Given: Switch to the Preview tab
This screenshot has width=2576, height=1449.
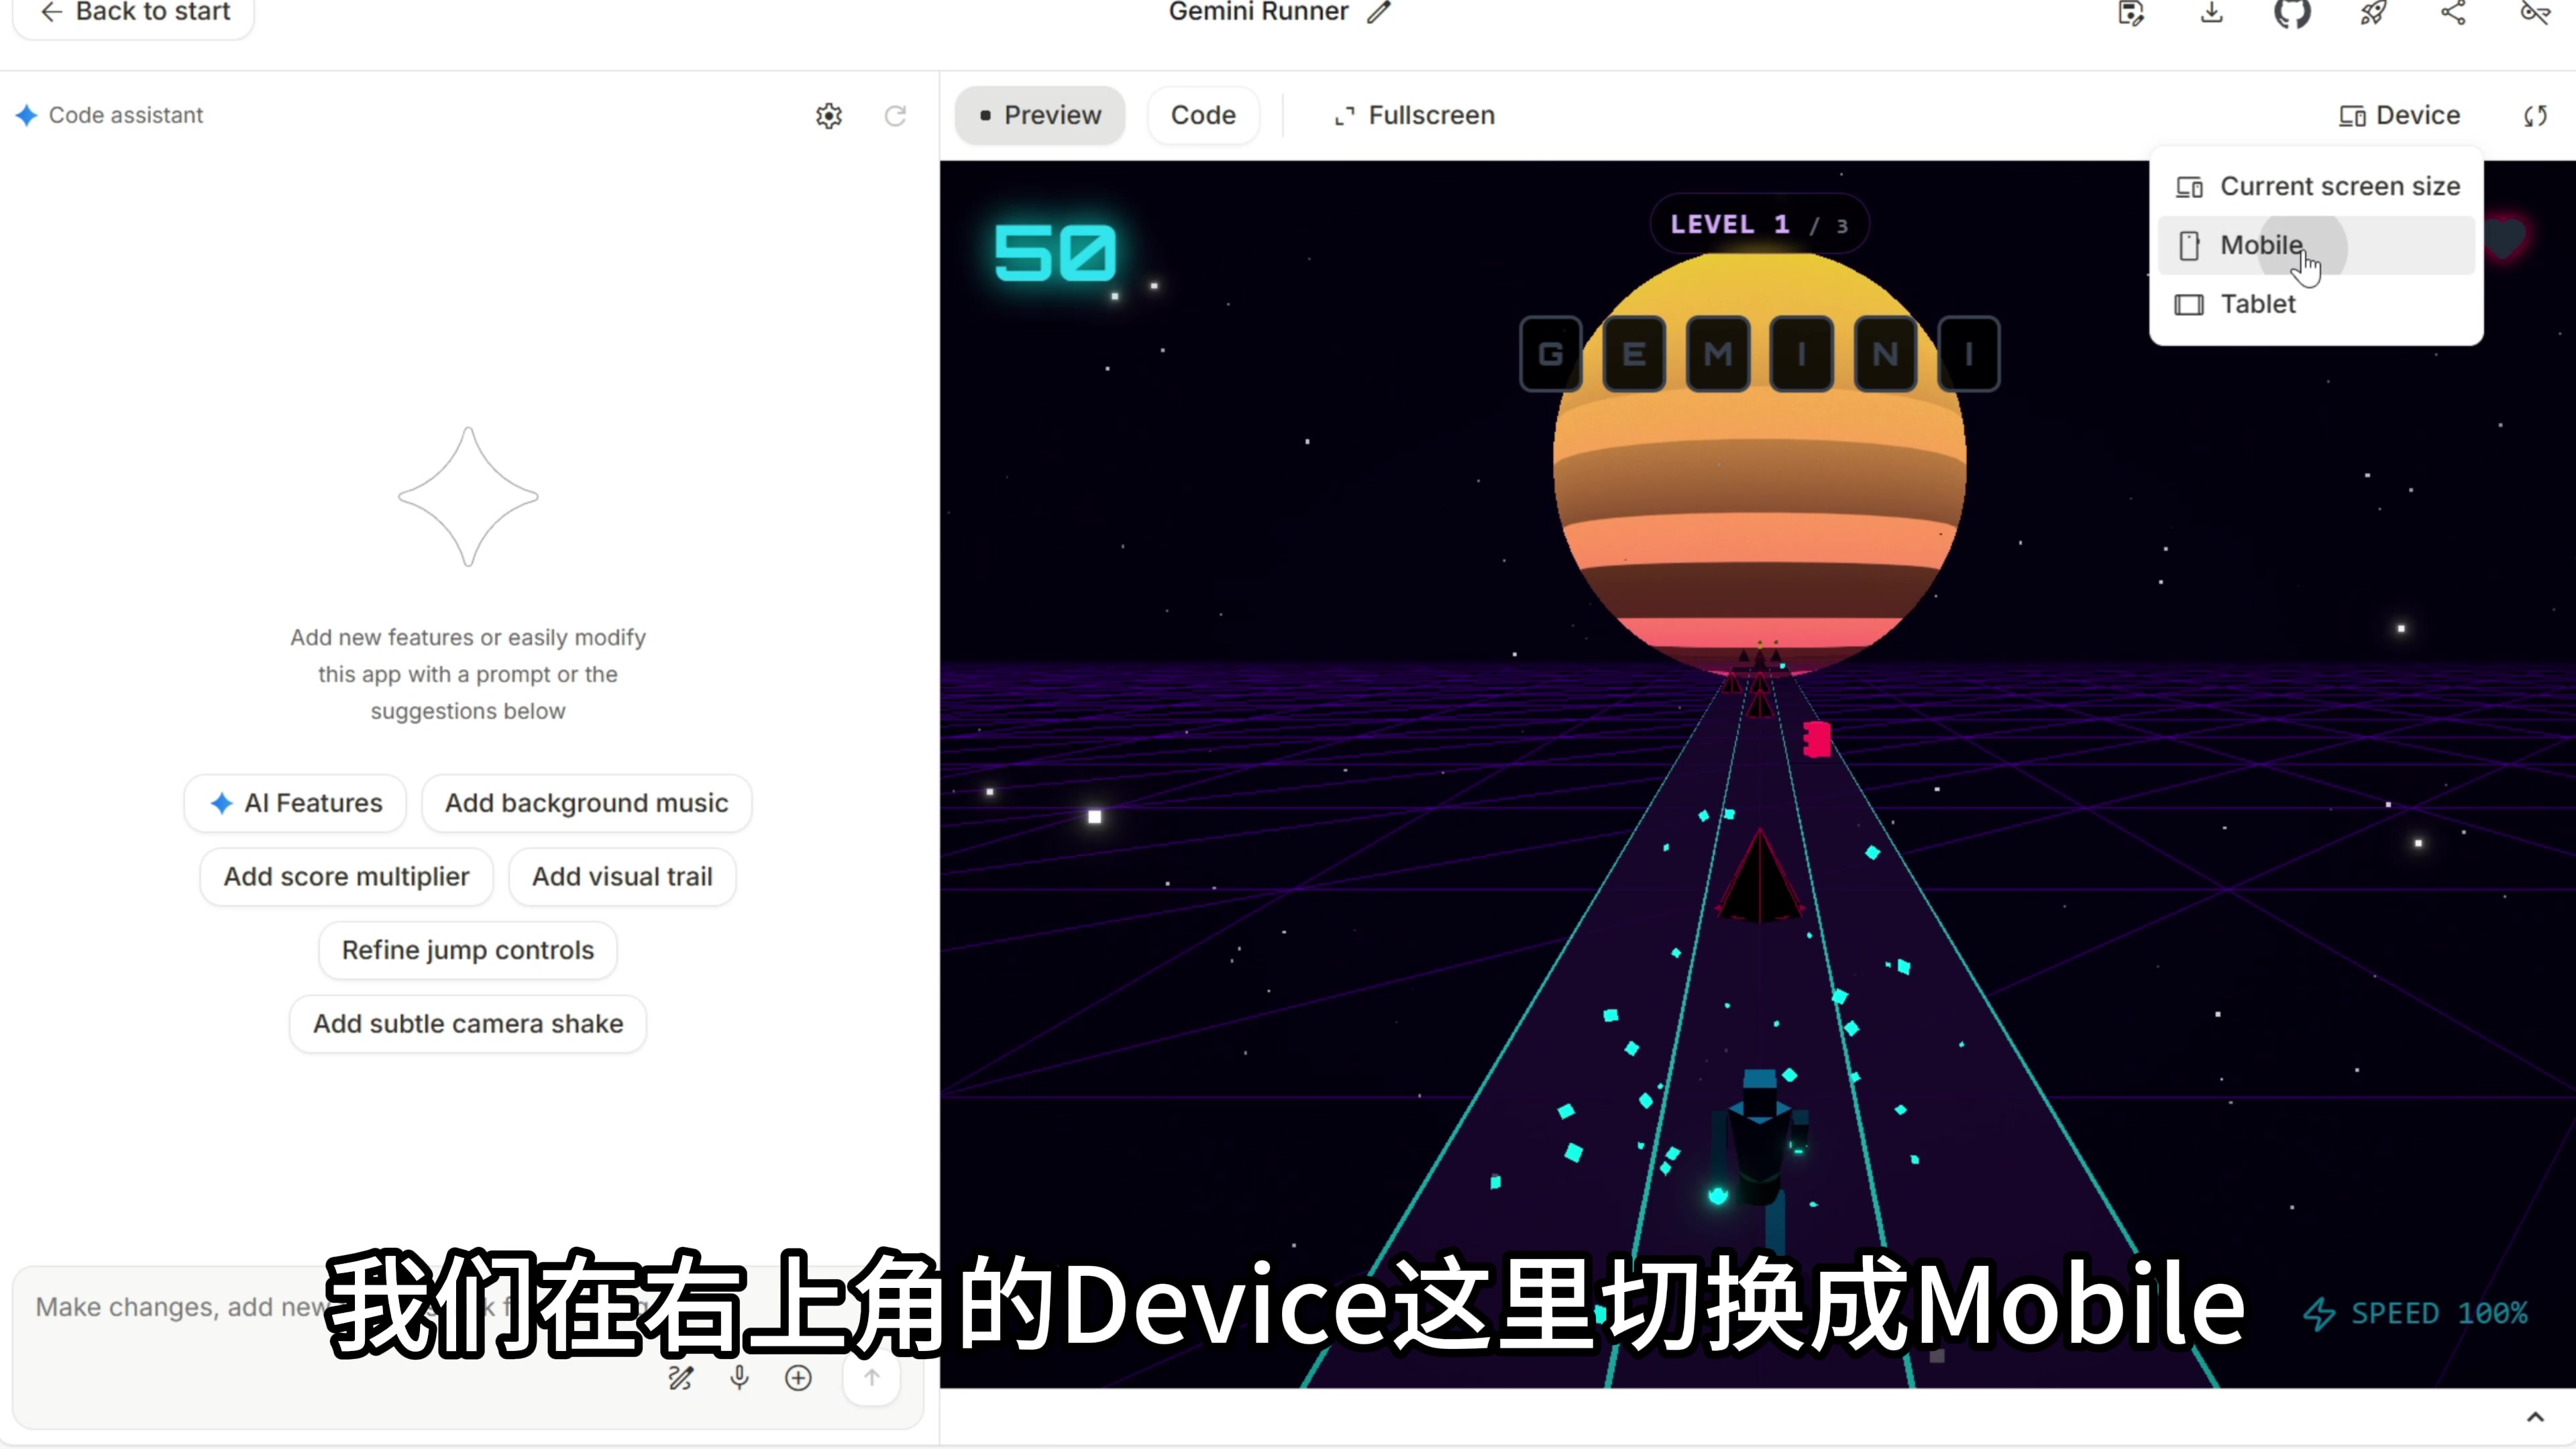Looking at the screenshot, I should coord(1040,116).
